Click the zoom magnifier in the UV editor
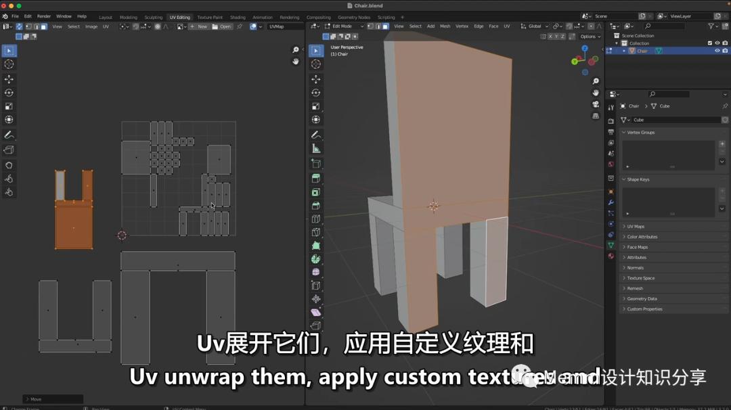Image resolution: width=731 pixels, height=410 pixels. pyautogui.click(x=296, y=50)
